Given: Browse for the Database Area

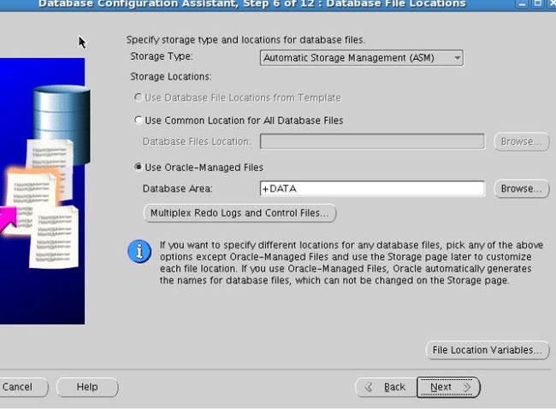Looking at the screenshot, I should pos(521,189).
